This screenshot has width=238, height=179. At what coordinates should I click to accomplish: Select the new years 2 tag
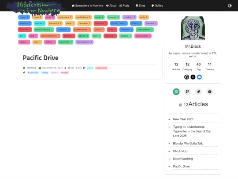point(65,17)
